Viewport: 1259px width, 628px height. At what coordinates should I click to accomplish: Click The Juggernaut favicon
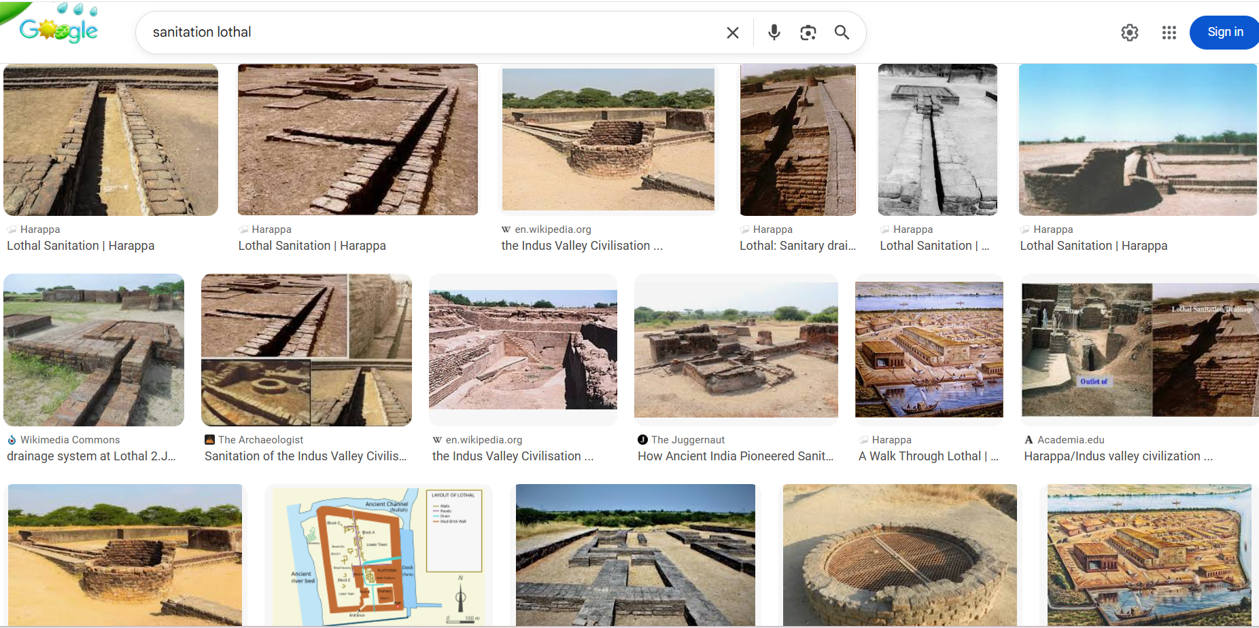point(642,440)
